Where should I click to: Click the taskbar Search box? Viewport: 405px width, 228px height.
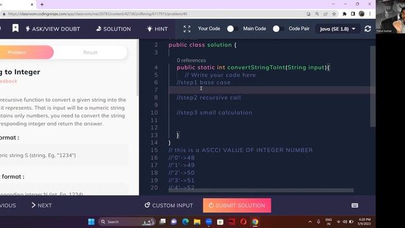coord(127,222)
